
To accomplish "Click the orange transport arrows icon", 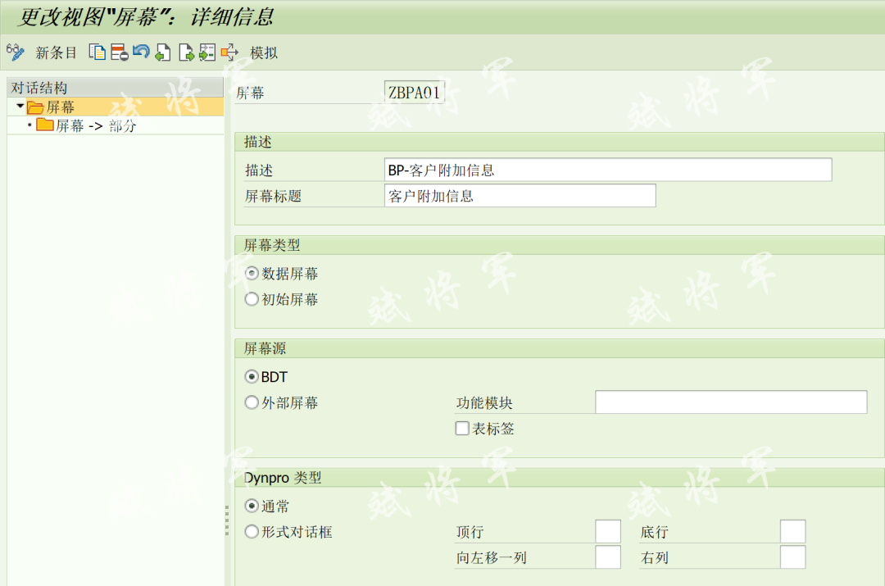I will tap(229, 52).
